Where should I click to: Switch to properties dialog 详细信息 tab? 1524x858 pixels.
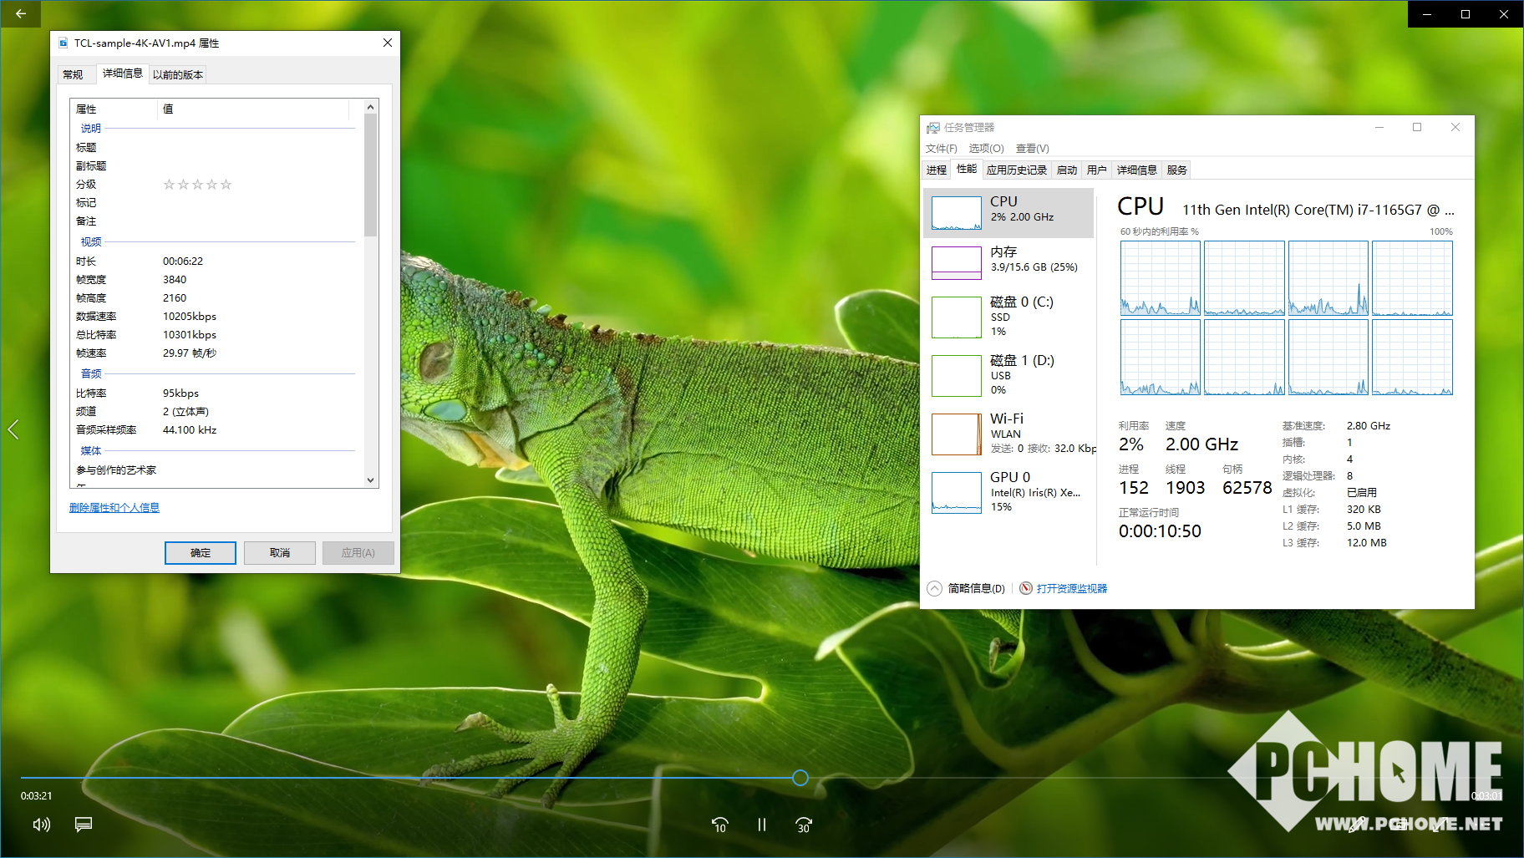123,73
